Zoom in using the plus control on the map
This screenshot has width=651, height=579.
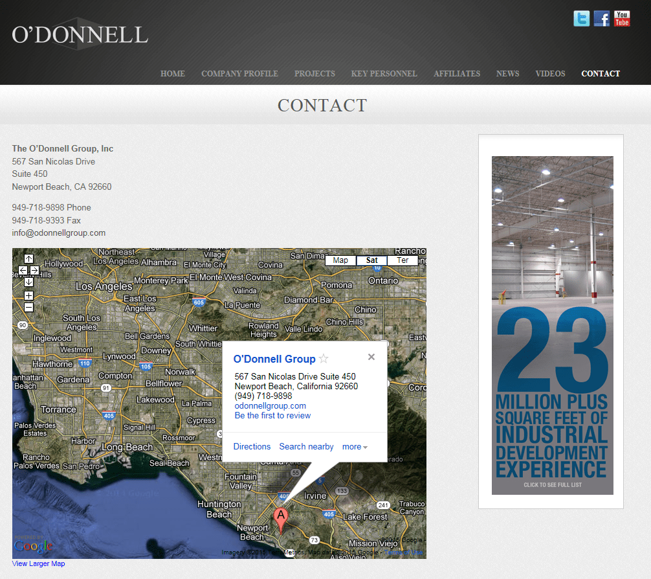(28, 295)
